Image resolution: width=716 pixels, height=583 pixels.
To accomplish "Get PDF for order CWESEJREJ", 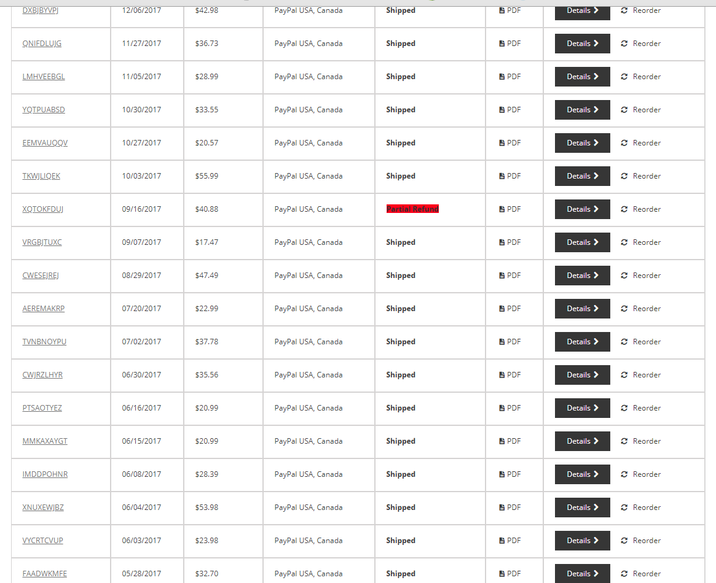I will click(x=509, y=276).
